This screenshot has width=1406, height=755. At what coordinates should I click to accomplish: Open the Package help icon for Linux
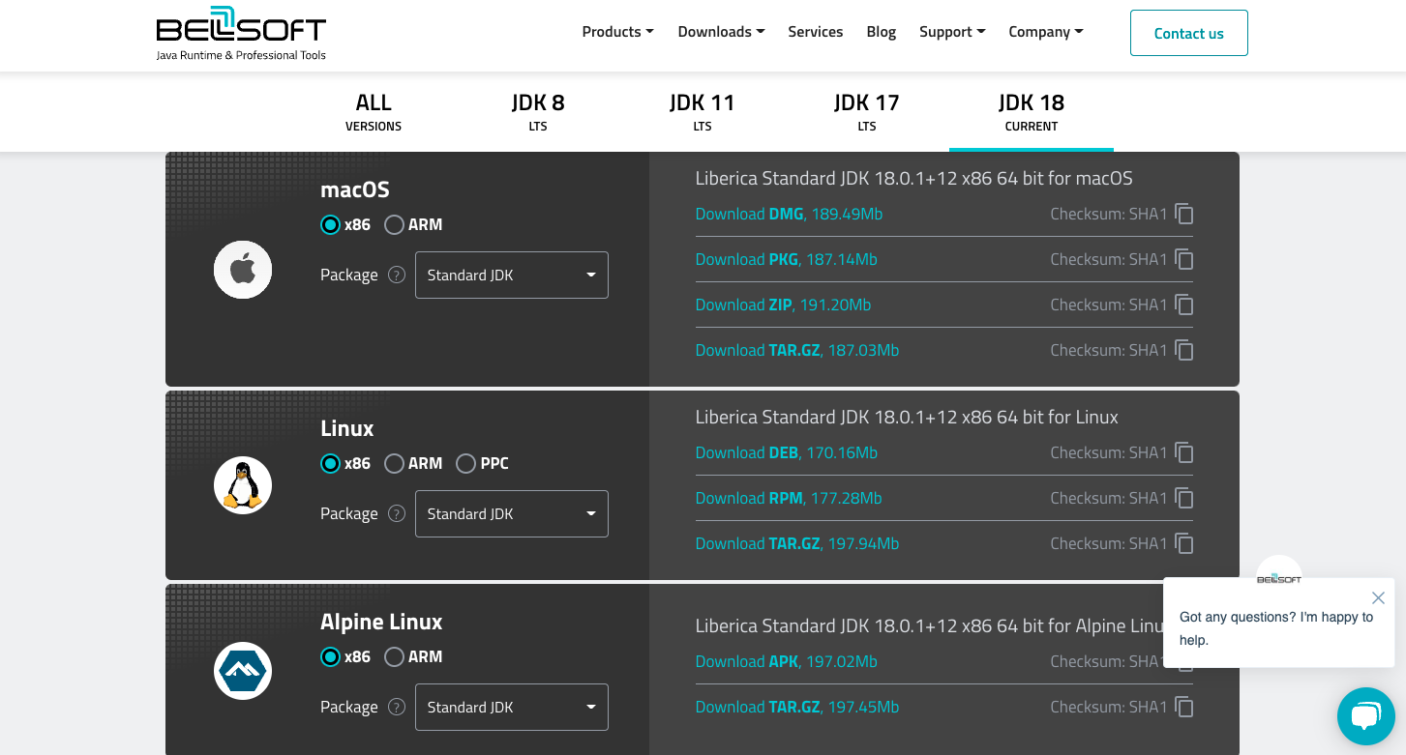(397, 513)
